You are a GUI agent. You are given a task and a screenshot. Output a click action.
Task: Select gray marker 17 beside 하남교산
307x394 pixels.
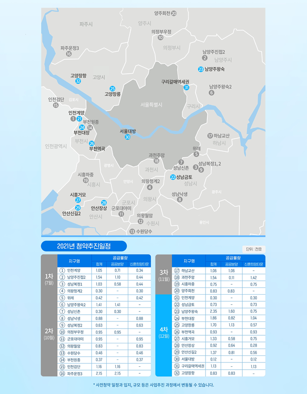(x=210, y=136)
